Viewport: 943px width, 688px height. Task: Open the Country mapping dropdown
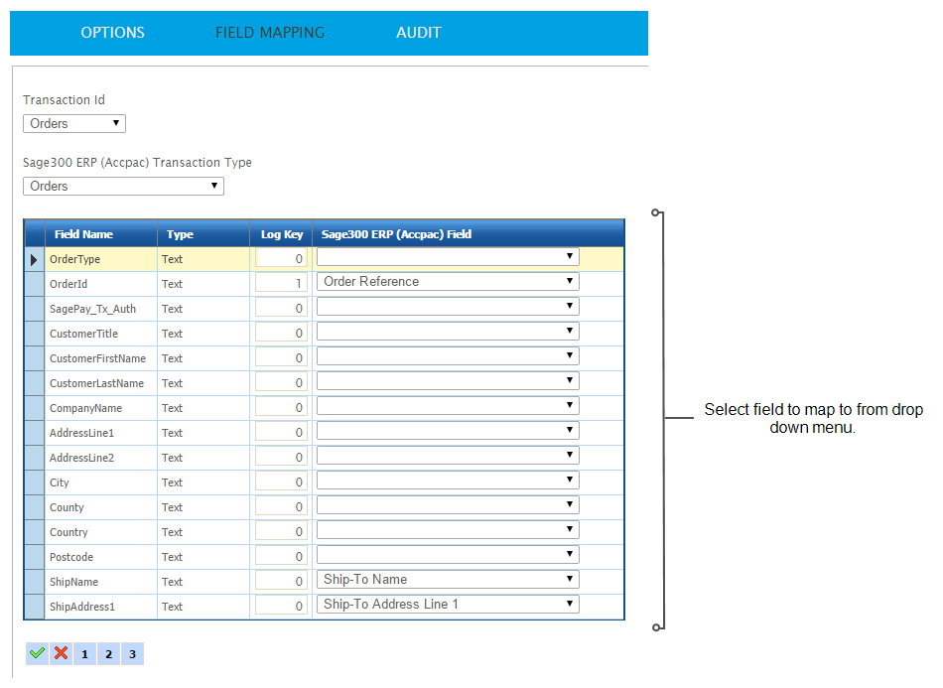(448, 530)
